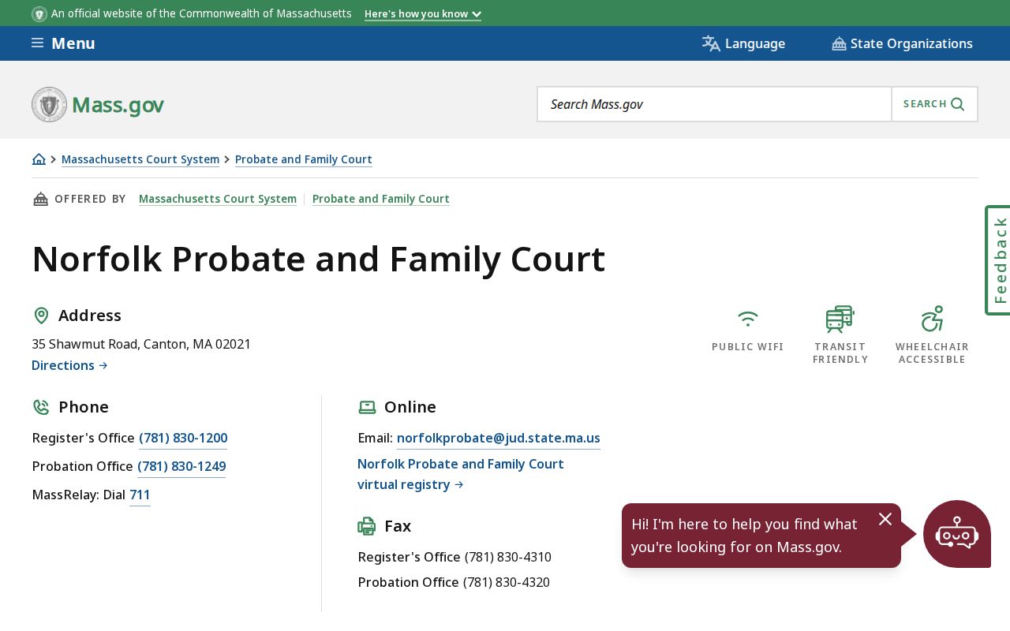Click the Massachusetts state seal logo
The height and width of the screenshot is (631, 1010).
pos(49,104)
